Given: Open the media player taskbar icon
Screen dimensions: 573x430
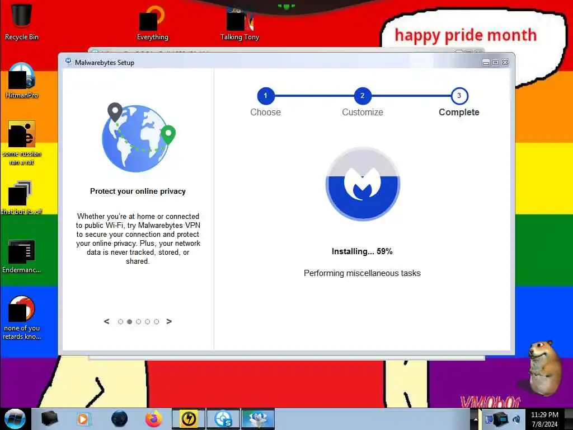Looking at the screenshot, I should click(x=83, y=419).
